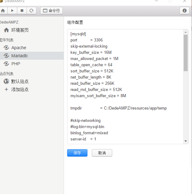Open the 命令行 command line button
Screen dimensions: 192x194
click(51, 11)
